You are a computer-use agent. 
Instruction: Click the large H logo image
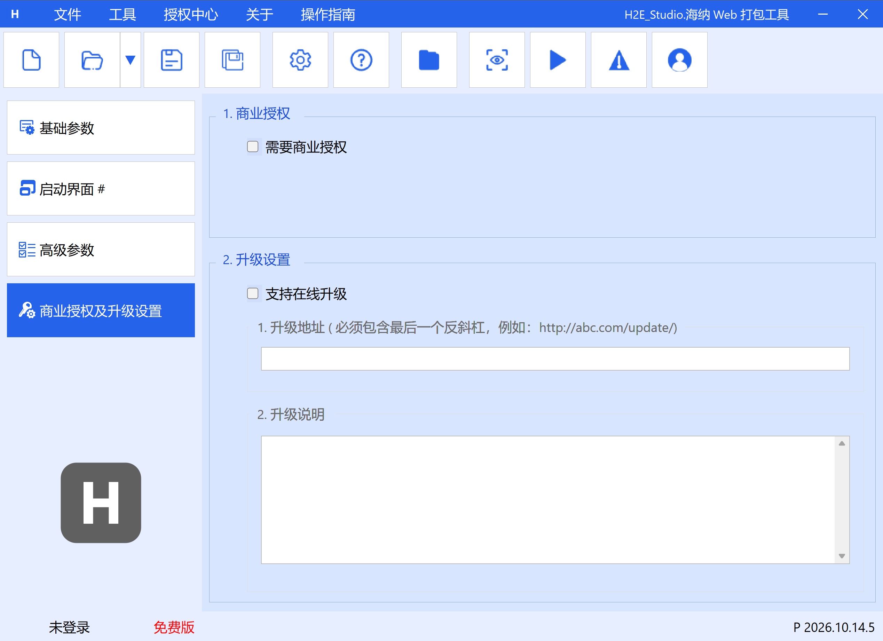click(x=101, y=502)
